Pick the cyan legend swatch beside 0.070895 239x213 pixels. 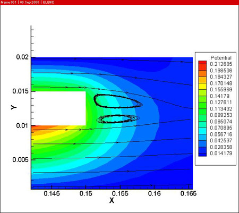tap(202, 131)
